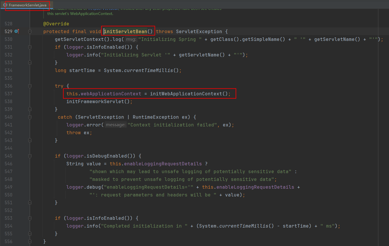Click RuntimeException in the catch clause
The width and height of the screenshot is (389, 246).
click(x=156, y=117)
